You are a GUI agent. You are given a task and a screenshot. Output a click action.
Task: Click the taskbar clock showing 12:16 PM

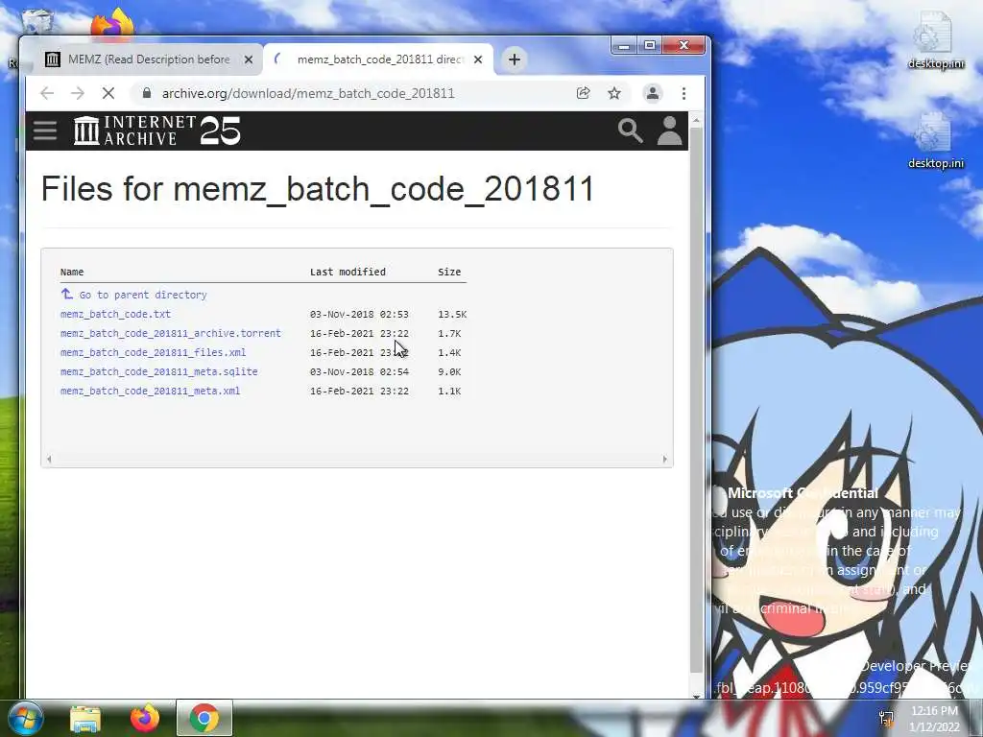(x=934, y=719)
